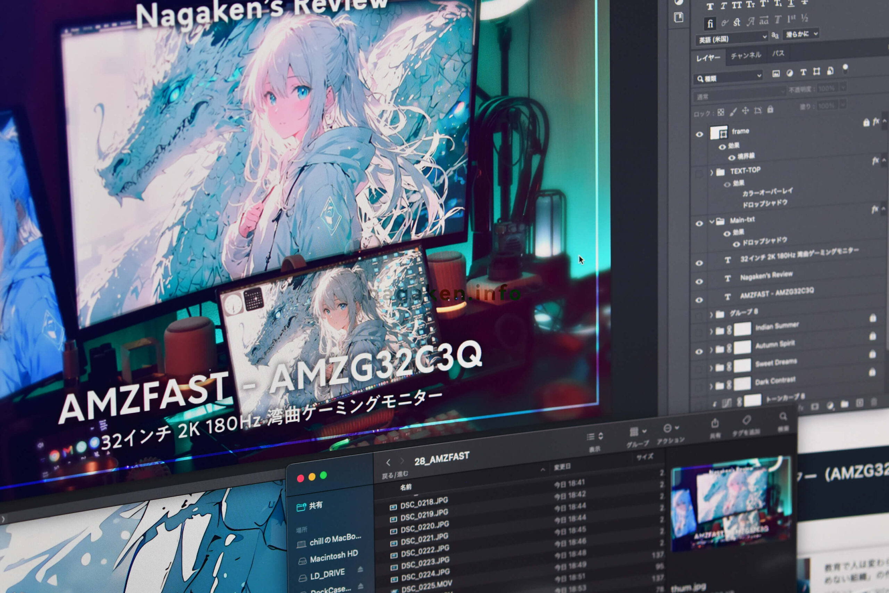Viewport: 889px width, 593px height.
Task: Show the Indian Summer group
Action: pos(699,333)
